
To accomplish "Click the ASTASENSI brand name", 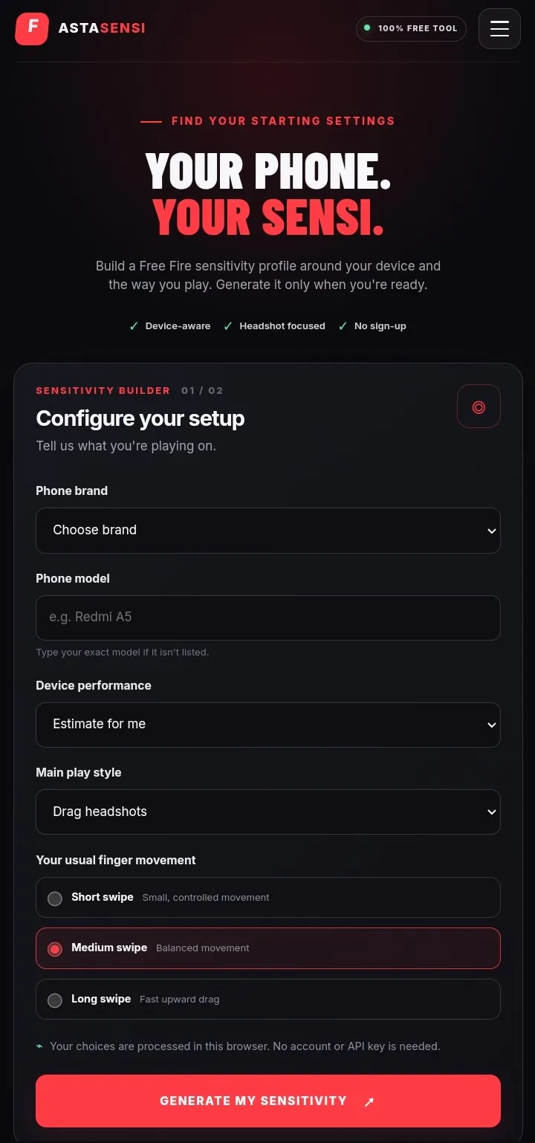I will pyautogui.click(x=102, y=28).
